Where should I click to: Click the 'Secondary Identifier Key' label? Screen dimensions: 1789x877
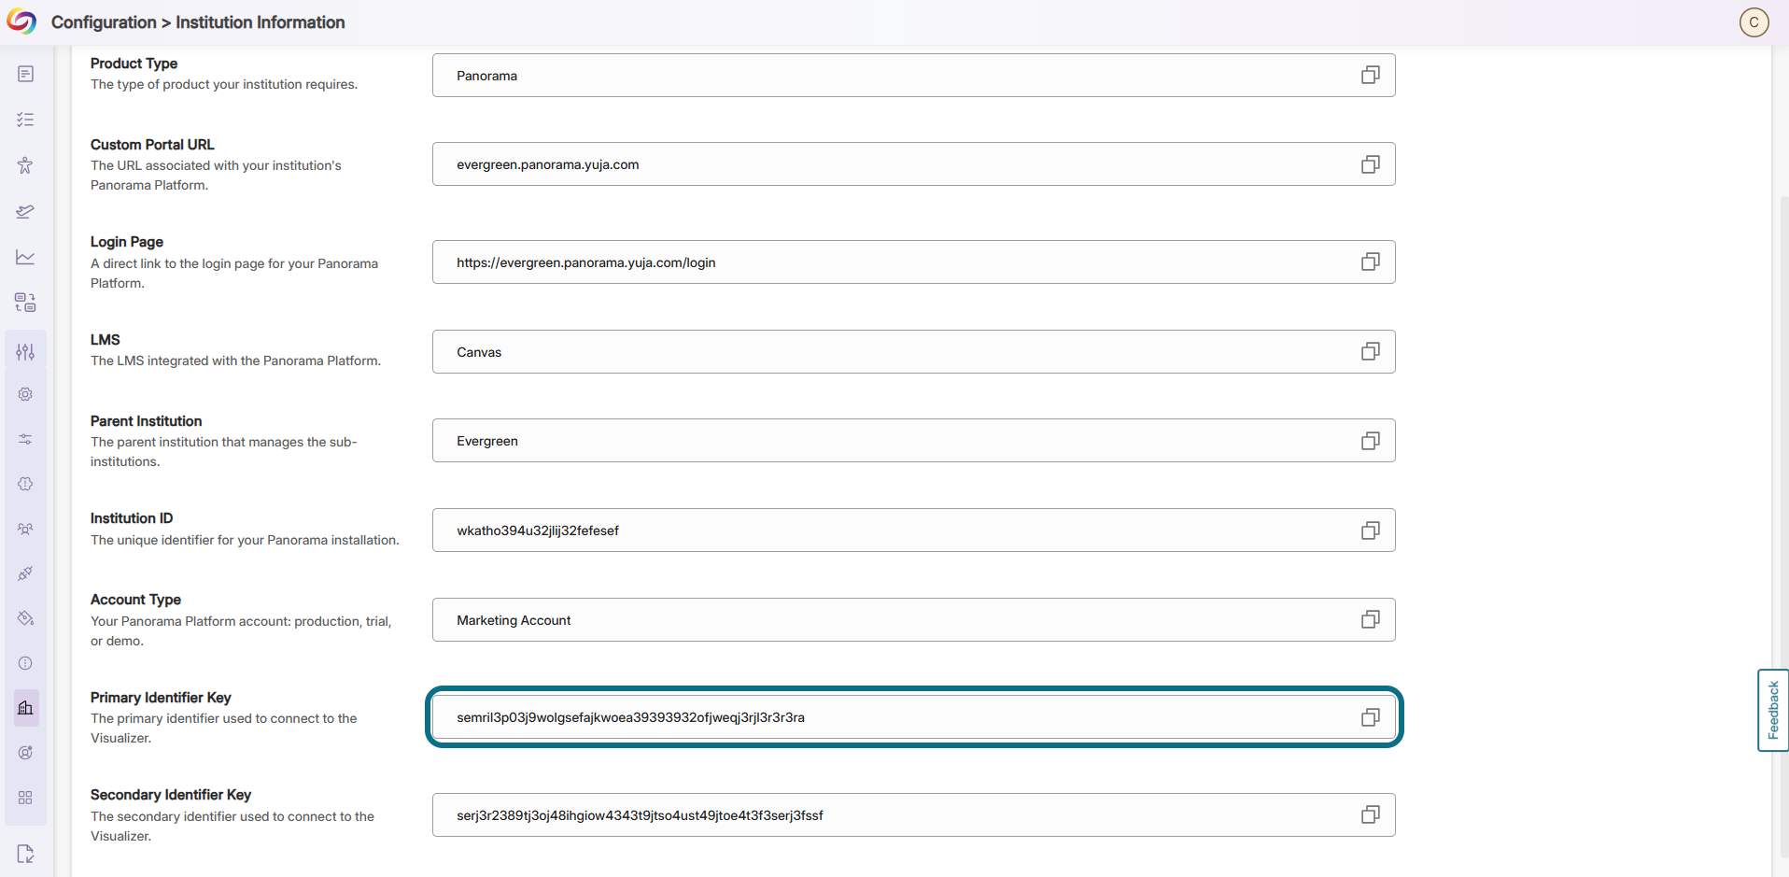tap(171, 795)
